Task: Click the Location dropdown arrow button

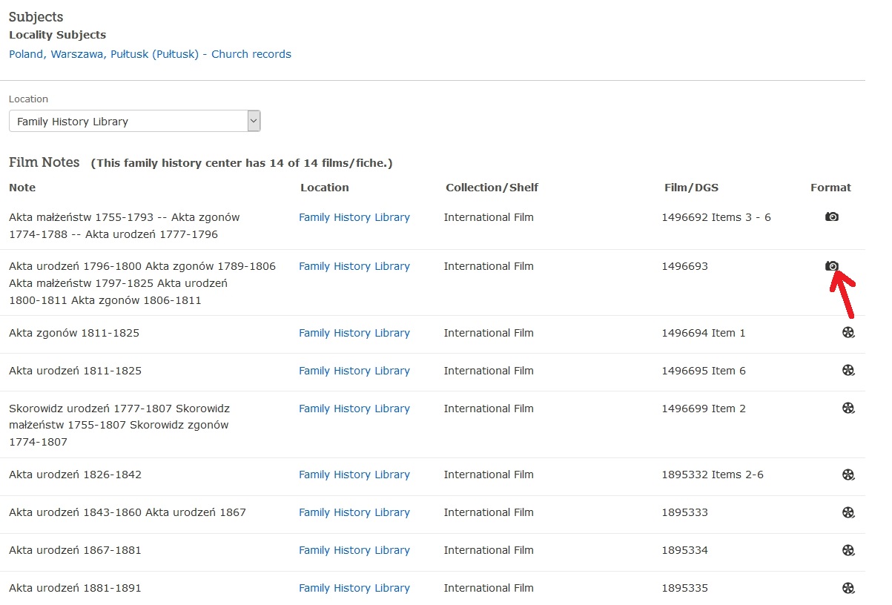Action: click(254, 122)
